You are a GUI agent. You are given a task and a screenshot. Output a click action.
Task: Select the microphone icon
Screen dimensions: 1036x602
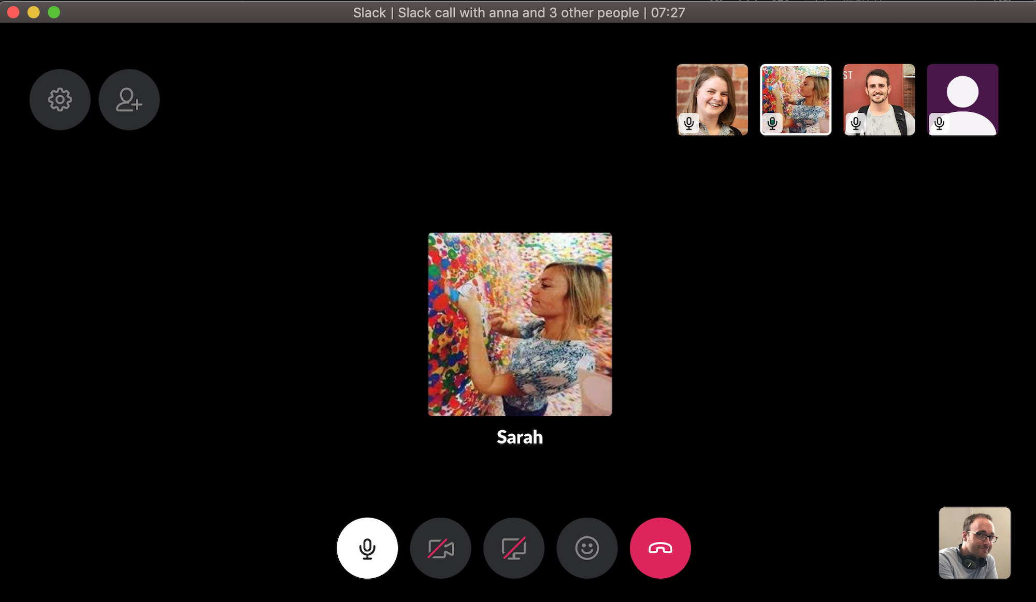point(367,548)
